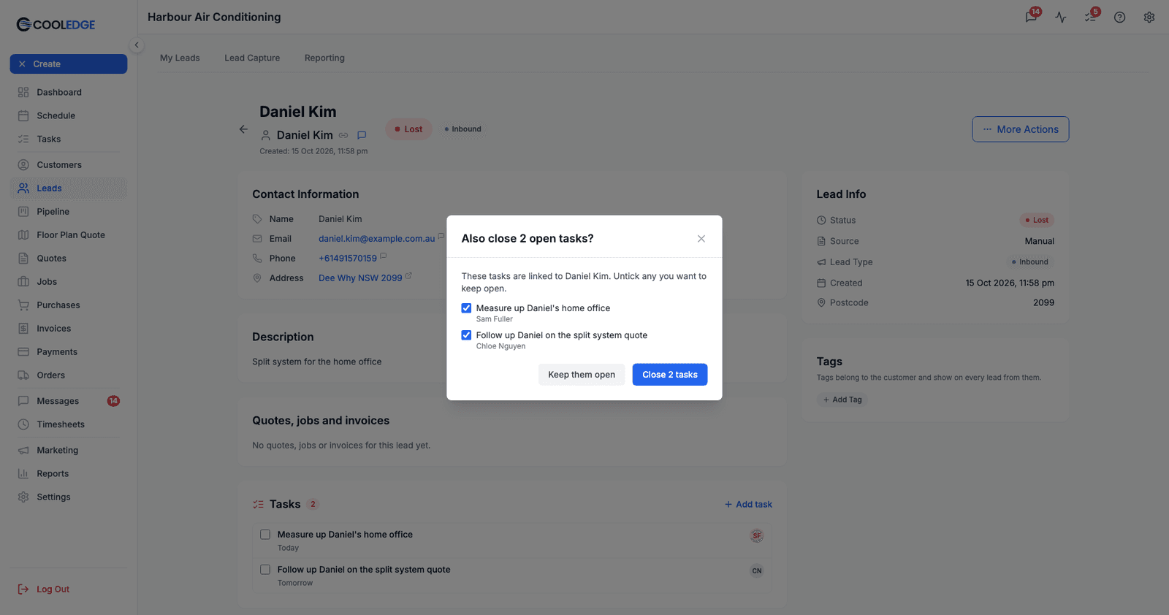Viewport: 1169px width, 615px height.
Task: Click the phone number +61491570159
Action: (x=348, y=259)
